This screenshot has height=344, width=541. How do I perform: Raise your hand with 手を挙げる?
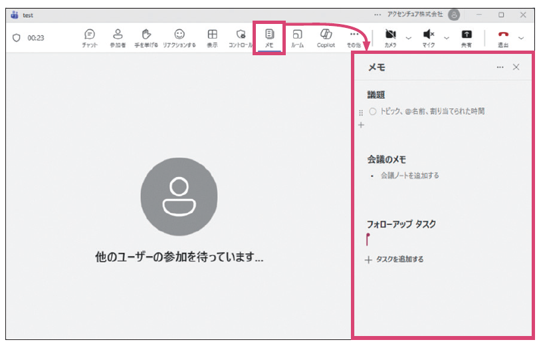146,38
